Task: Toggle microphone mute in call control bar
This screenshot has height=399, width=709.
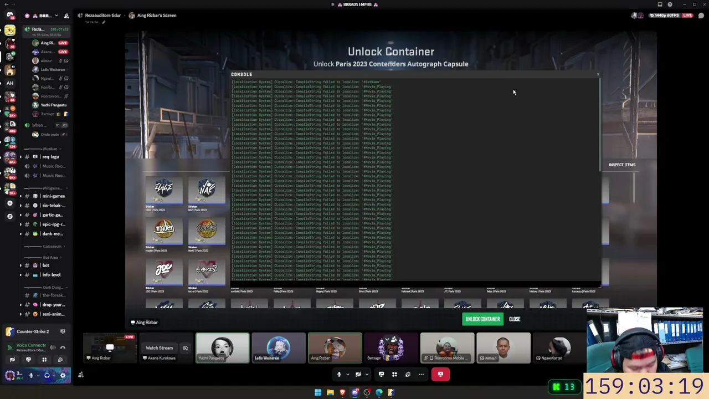Action: coord(339,374)
